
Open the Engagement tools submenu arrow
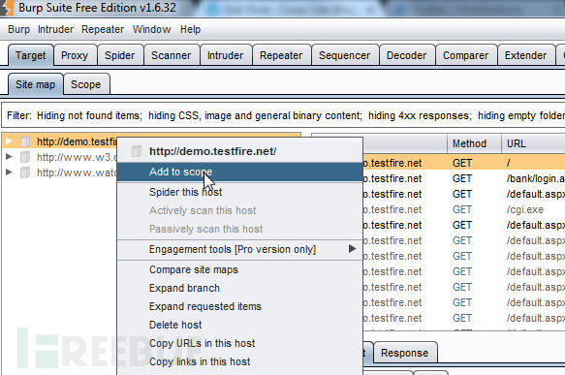point(353,249)
